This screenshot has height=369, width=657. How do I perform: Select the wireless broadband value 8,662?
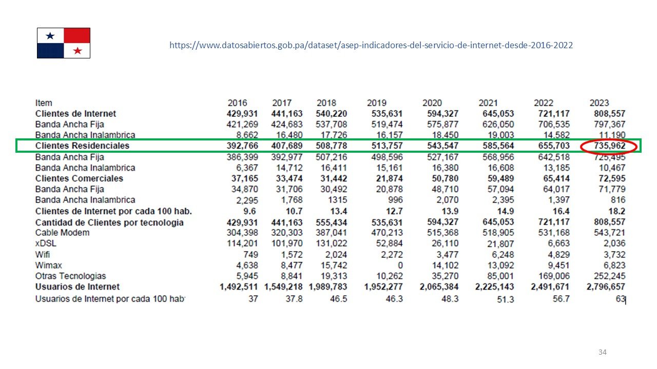[x=247, y=135]
